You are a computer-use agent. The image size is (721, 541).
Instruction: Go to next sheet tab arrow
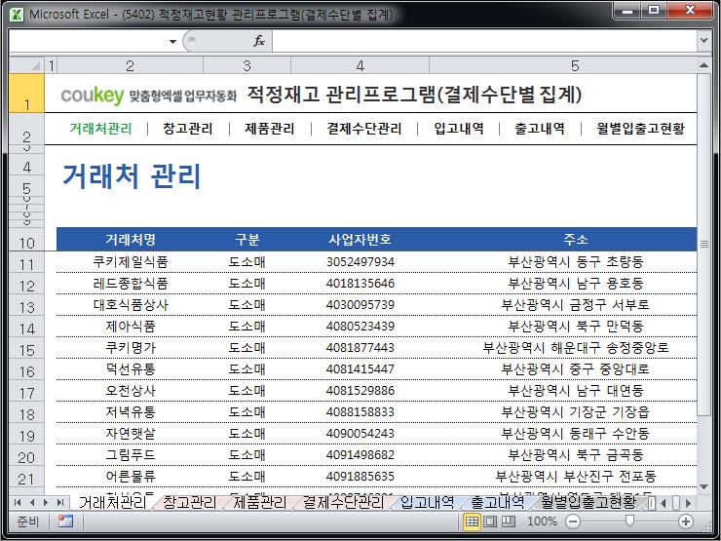click(46, 502)
